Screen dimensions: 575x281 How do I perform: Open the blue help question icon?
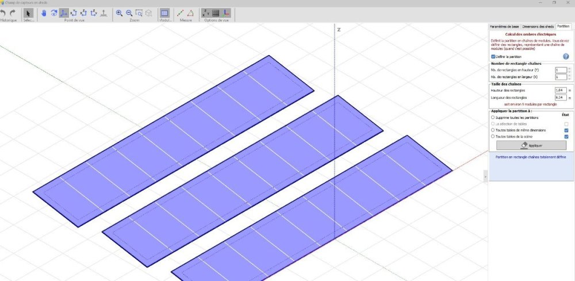point(566,57)
